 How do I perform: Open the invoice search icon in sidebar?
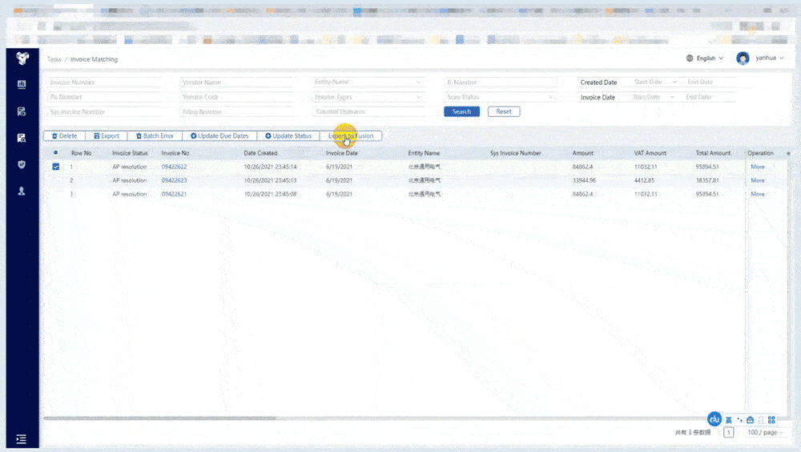[x=22, y=138]
